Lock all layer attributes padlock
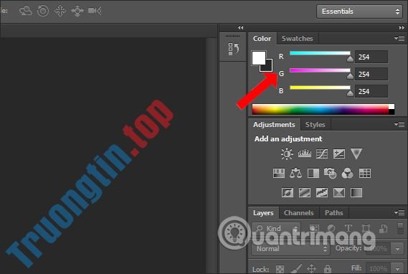The width and height of the screenshot is (408, 274). 328,268
